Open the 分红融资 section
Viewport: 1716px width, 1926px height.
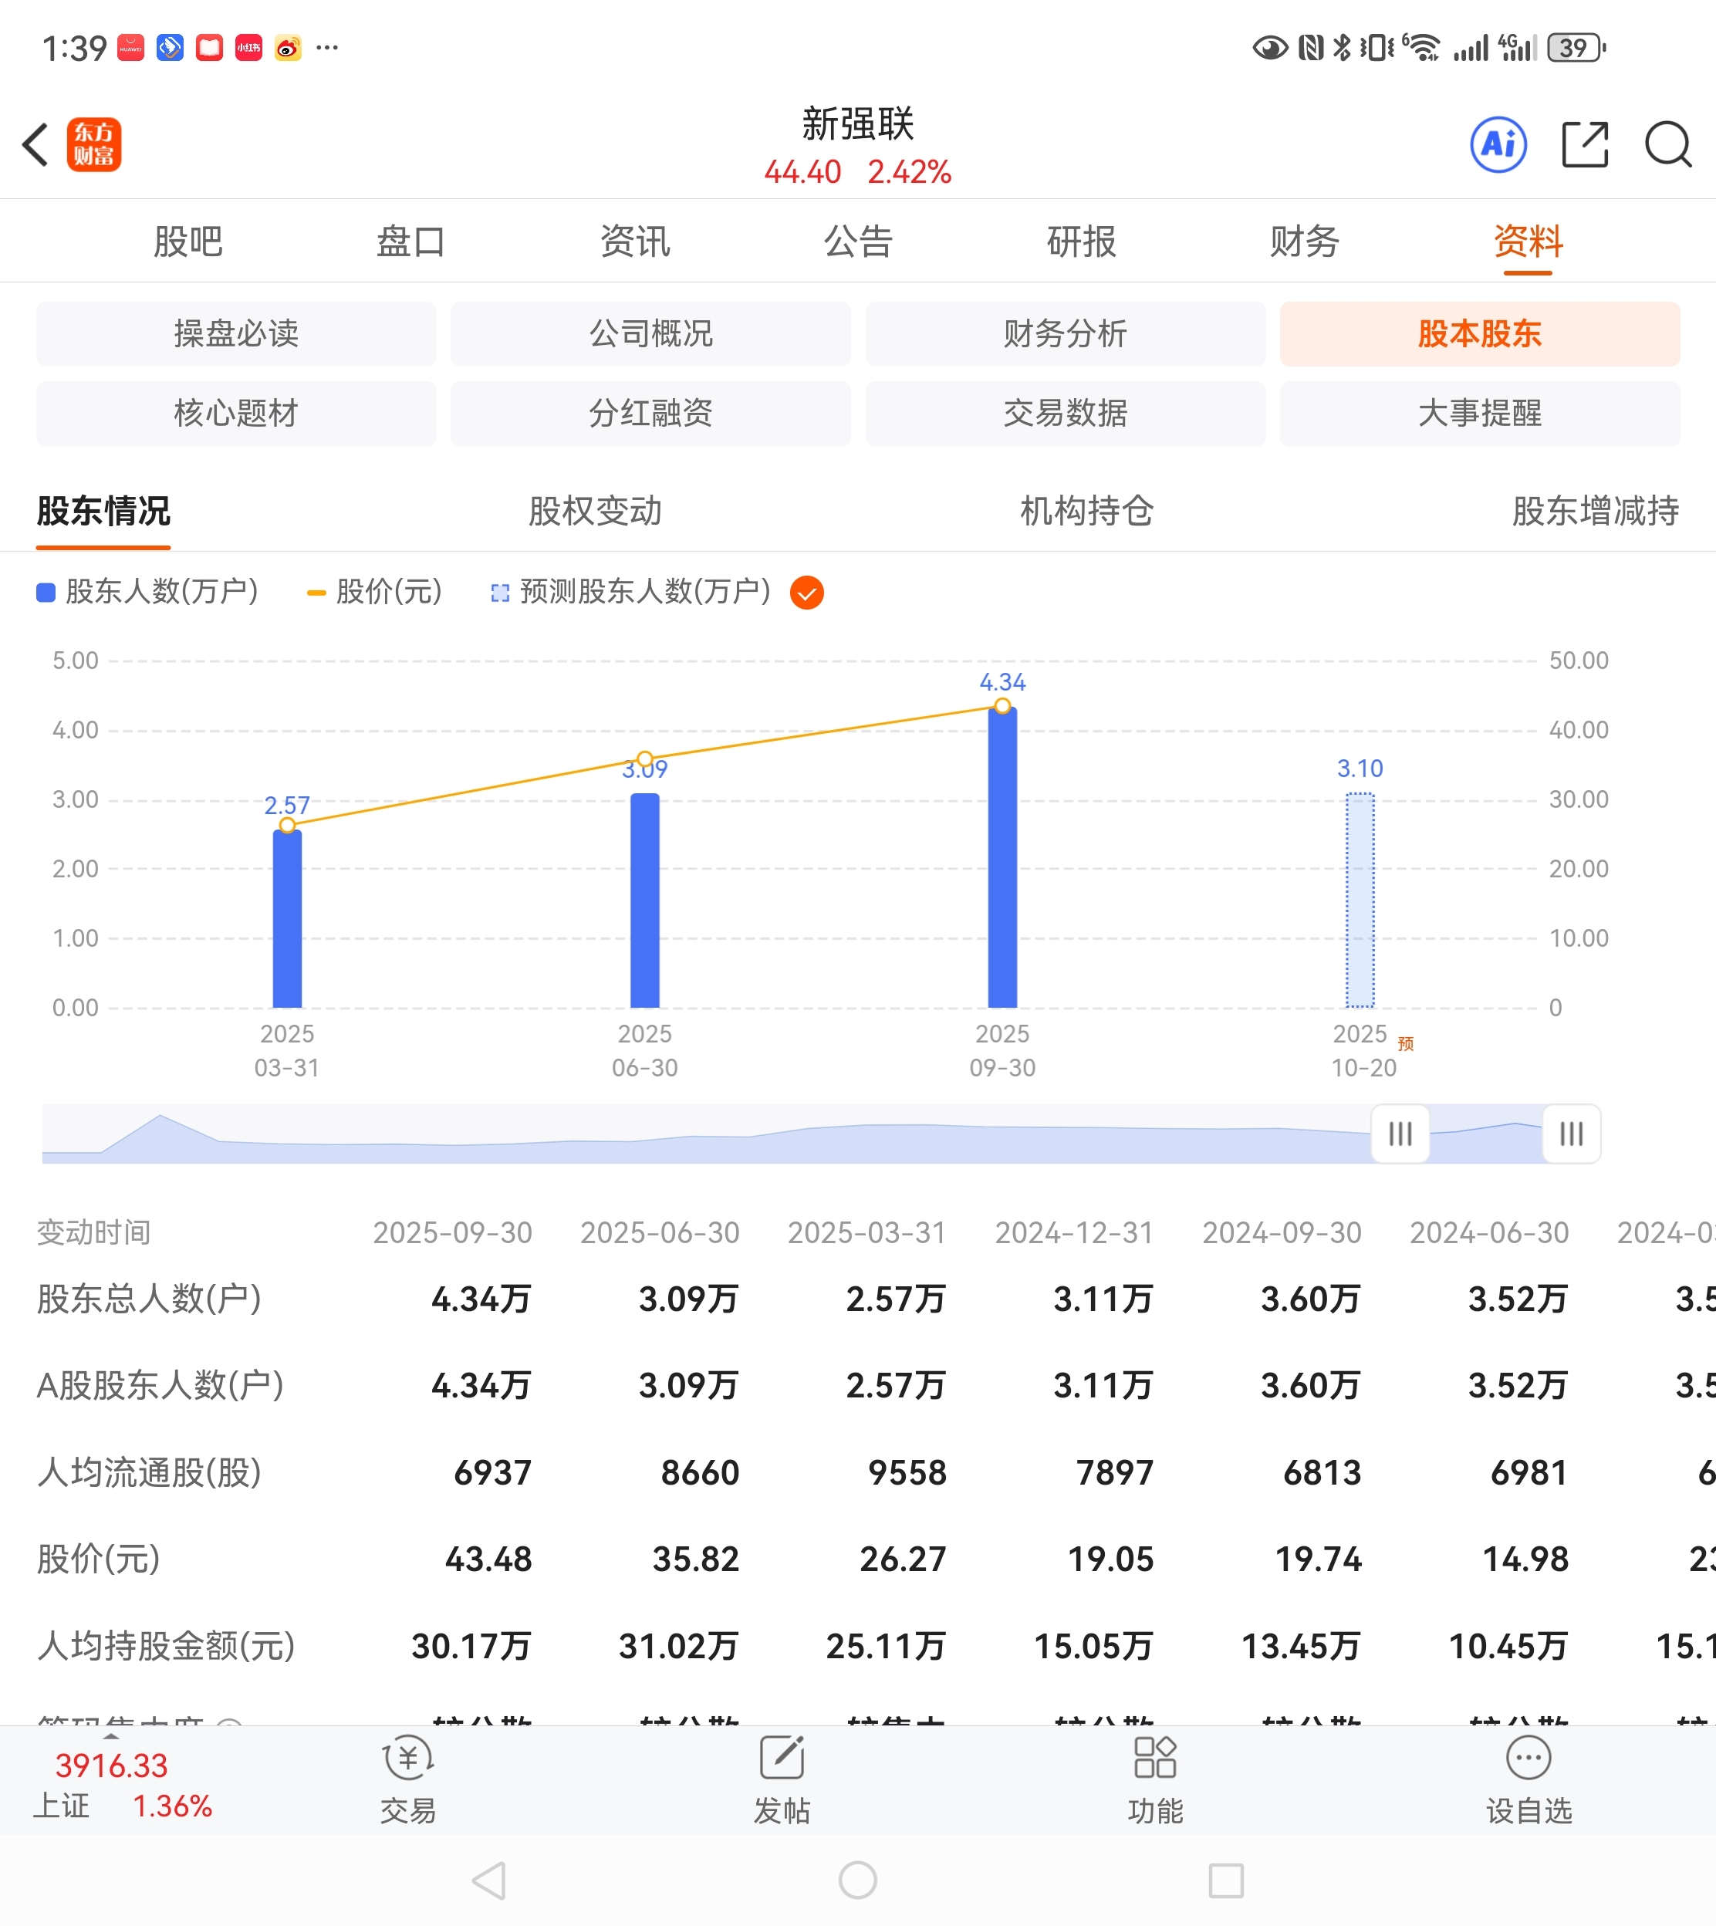coord(650,413)
